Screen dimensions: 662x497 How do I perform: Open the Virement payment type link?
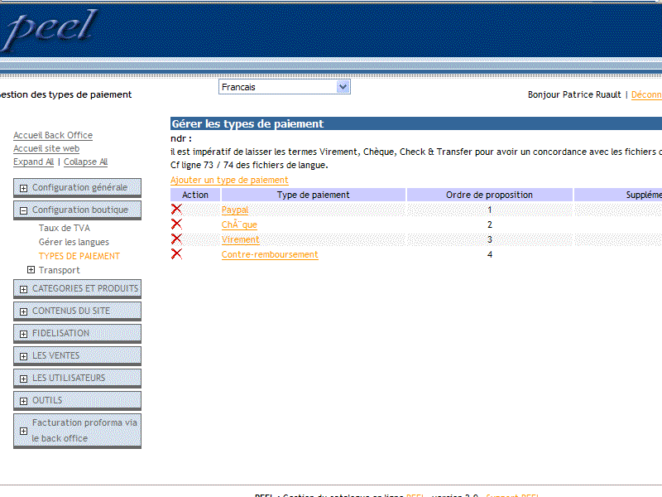(x=241, y=239)
